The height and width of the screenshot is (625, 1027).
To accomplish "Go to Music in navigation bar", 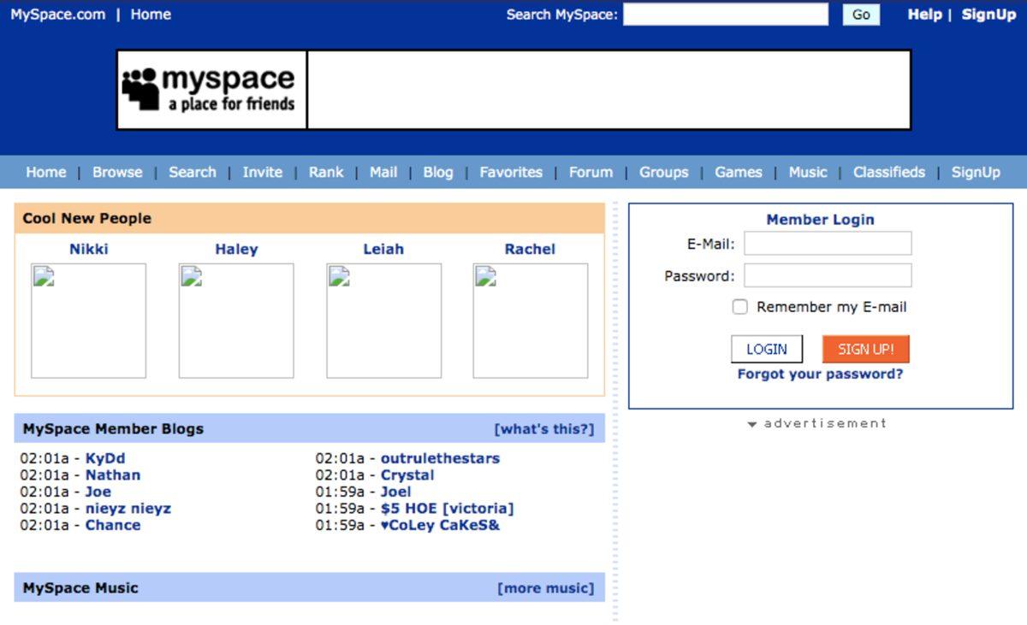I will click(x=807, y=172).
